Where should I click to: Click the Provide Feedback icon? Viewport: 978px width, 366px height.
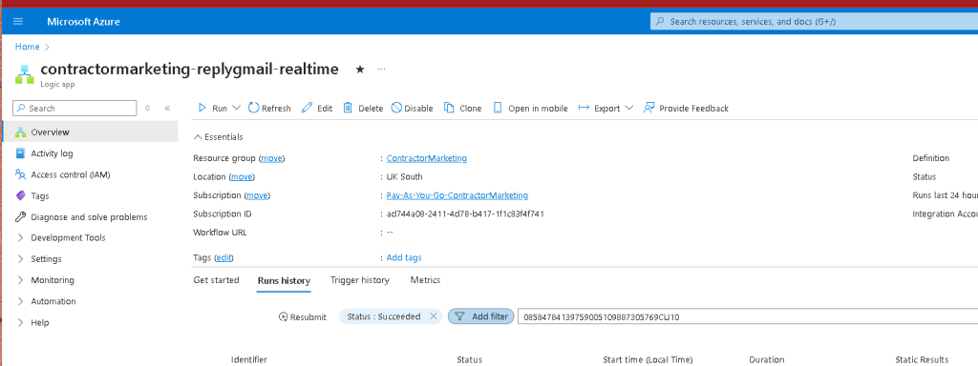point(648,108)
